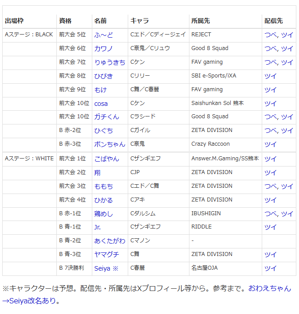The height and width of the screenshot is (314, 299).
Task: Follow the ツイ link in ひかる's row
Action: click(270, 200)
